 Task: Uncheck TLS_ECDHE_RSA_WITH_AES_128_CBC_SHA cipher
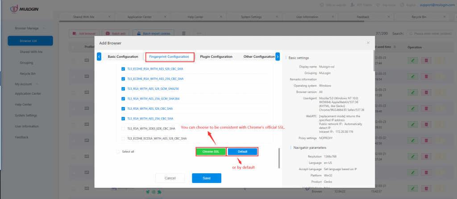124,69
